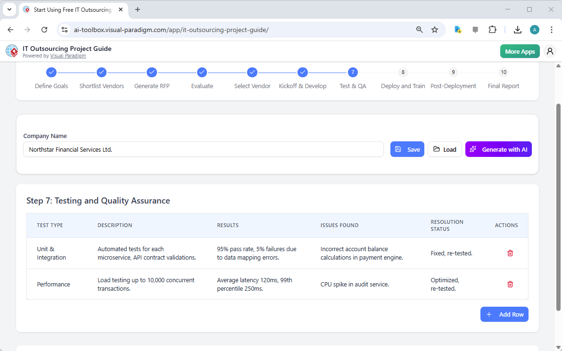
Task: Reload the current page
Action: [x=44, y=29]
